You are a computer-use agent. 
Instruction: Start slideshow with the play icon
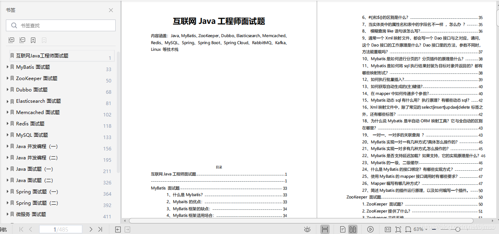pos(370,229)
